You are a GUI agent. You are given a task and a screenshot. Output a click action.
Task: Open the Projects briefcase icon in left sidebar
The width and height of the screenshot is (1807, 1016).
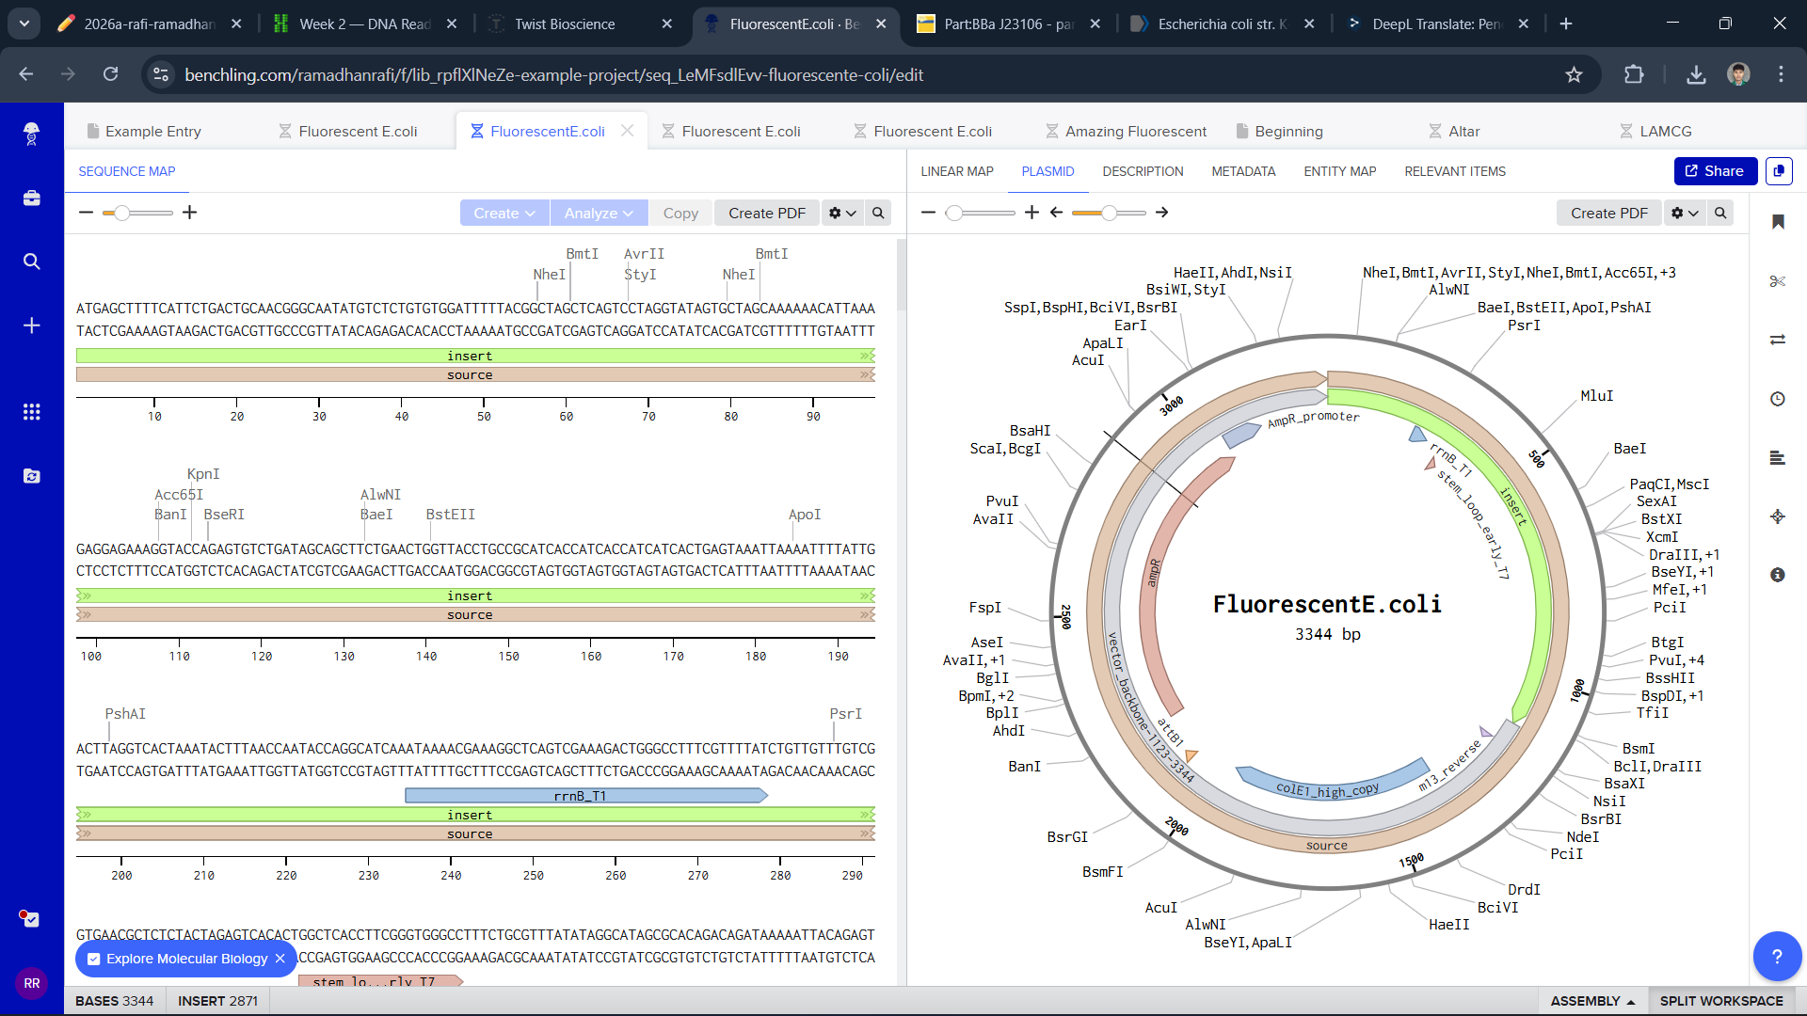pos(31,198)
